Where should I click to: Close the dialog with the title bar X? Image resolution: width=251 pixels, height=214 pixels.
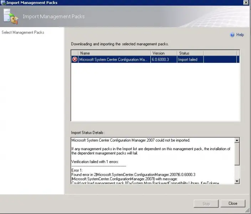pyautogui.click(x=246, y=2)
